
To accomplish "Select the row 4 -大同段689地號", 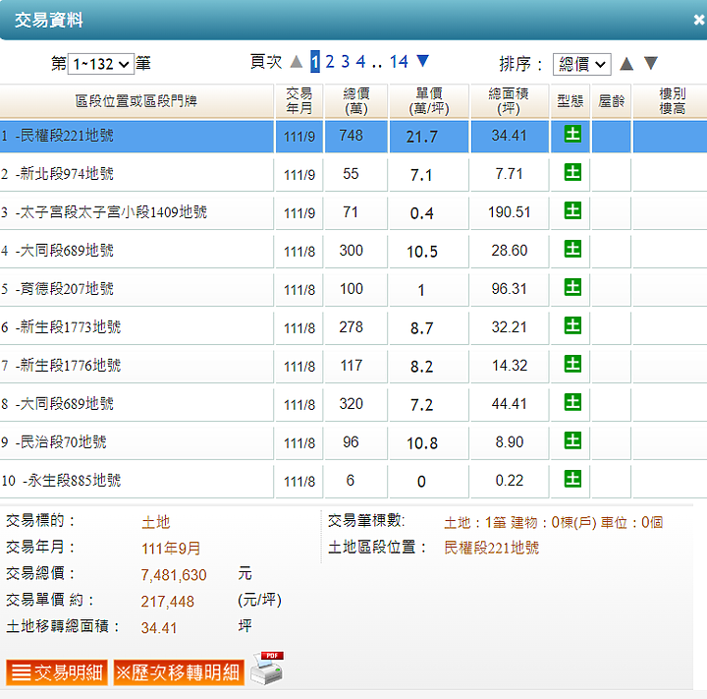I will click(x=353, y=251).
